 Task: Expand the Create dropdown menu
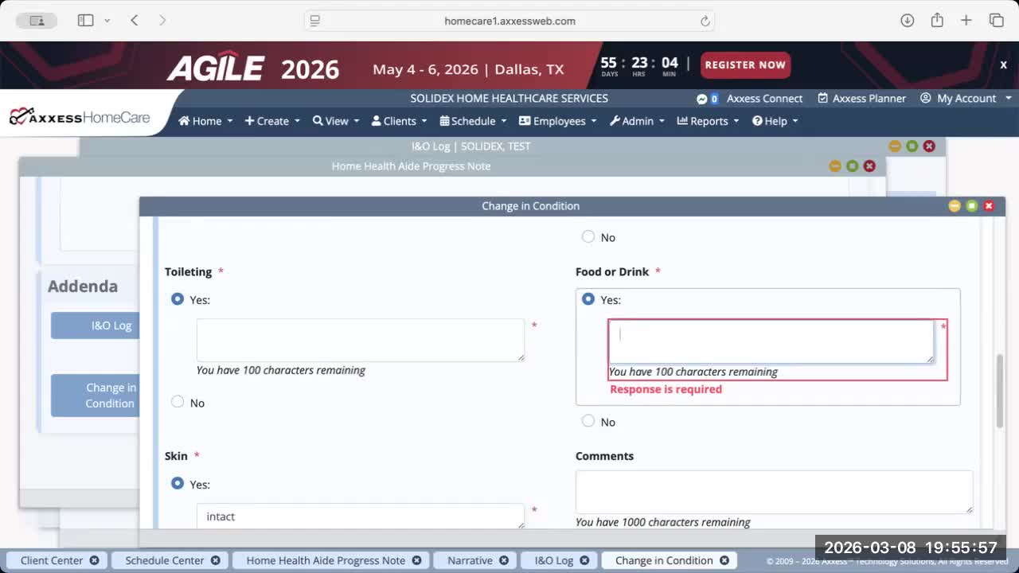(272, 121)
